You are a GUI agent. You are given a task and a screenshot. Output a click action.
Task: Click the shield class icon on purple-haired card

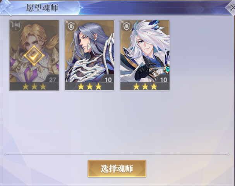(71, 26)
